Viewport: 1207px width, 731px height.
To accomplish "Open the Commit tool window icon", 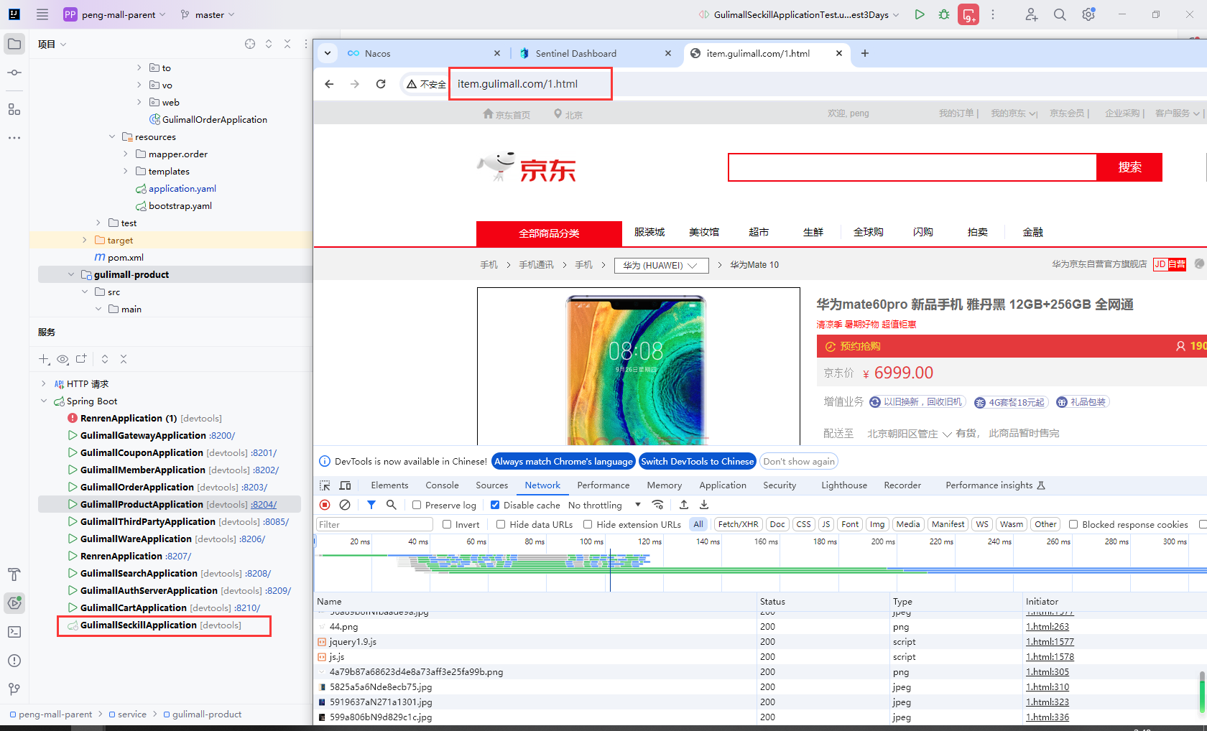I will [x=14, y=73].
